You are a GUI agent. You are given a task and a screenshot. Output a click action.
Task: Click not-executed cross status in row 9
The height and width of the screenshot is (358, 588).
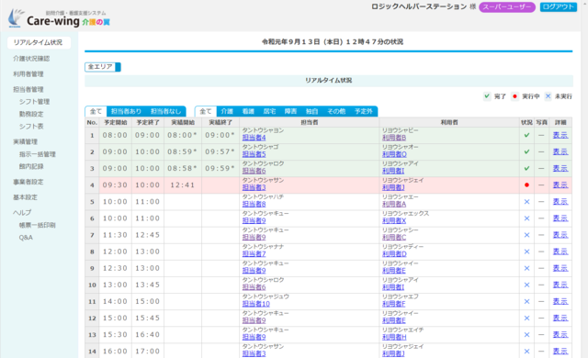click(526, 268)
